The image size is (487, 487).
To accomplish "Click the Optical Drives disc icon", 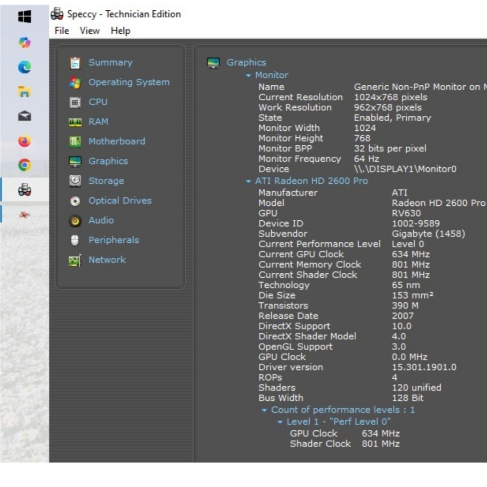I will 75,201.
